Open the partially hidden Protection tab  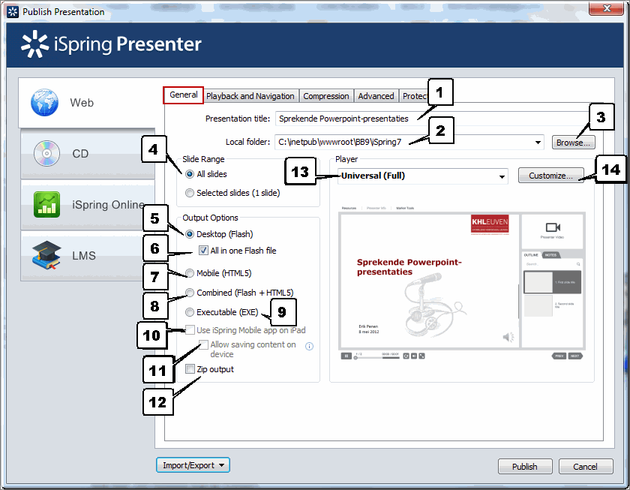[x=414, y=96]
